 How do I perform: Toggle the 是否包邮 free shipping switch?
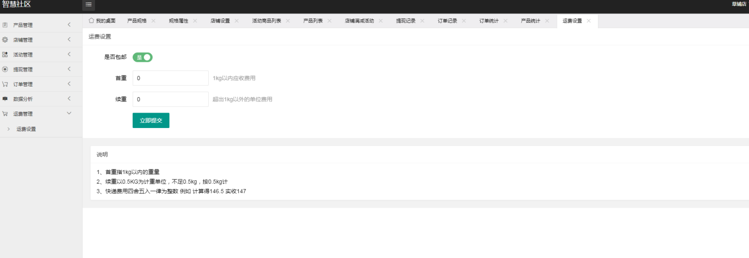[142, 57]
